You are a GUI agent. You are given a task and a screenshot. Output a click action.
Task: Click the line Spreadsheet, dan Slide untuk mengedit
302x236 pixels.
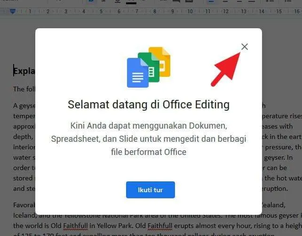click(x=149, y=139)
